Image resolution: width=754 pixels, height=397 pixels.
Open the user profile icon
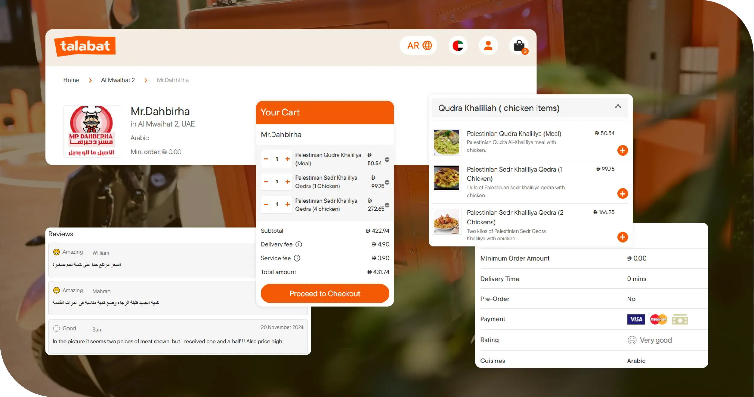pos(488,45)
